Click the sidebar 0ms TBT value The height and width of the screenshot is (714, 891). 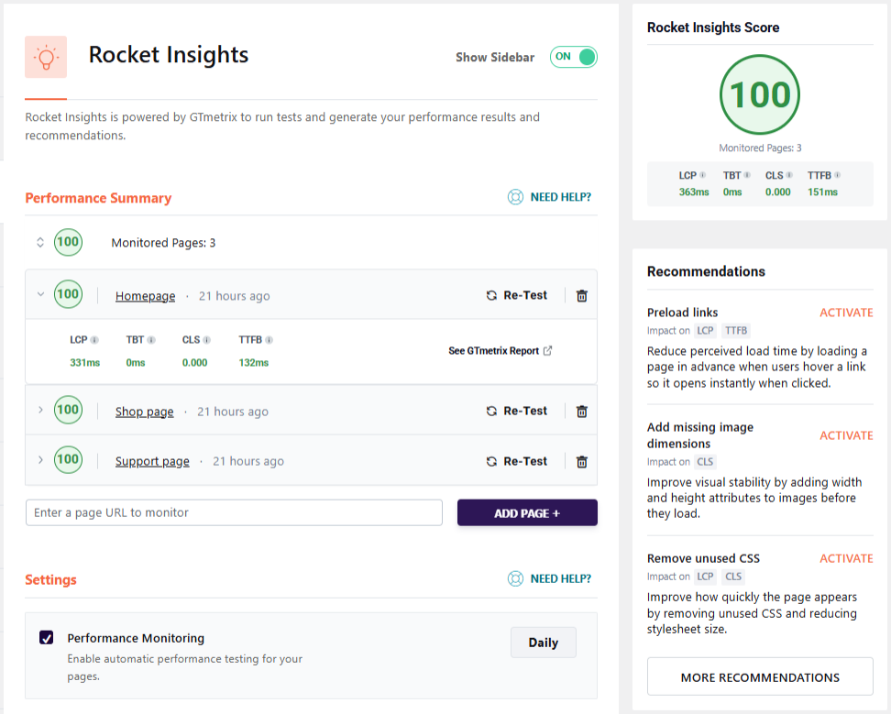[x=732, y=192]
